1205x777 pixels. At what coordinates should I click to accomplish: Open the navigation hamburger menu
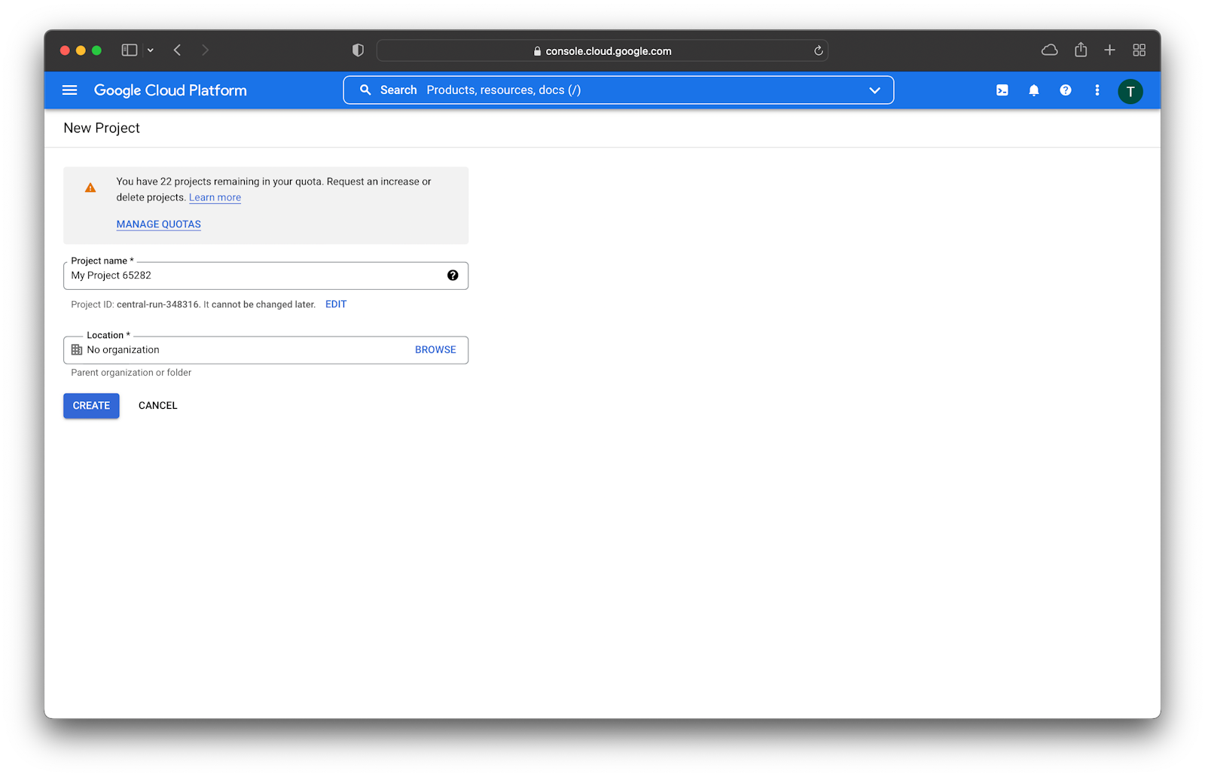point(69,90)
